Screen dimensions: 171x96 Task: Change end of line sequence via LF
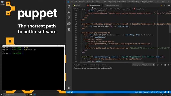(157, 92)
